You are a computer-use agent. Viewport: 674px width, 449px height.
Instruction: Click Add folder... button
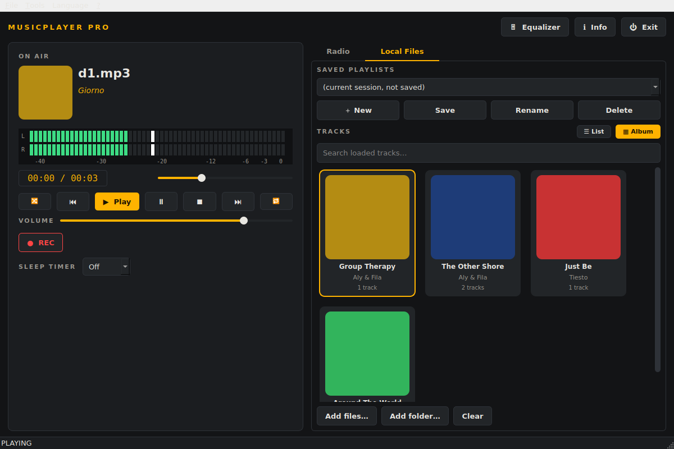coord(415,416)
